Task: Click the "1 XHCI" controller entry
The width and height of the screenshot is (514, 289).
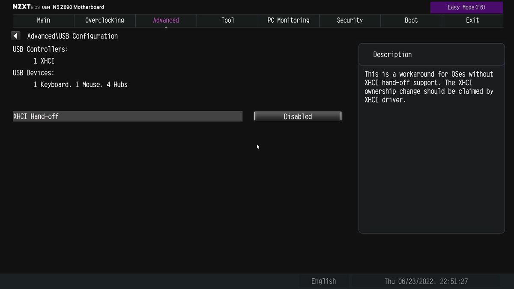Action: click(x=44, y=61)
